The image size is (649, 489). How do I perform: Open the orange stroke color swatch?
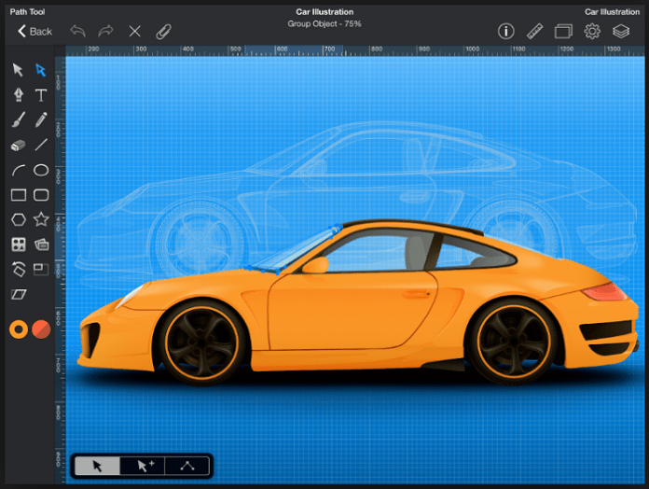[x=18, y=328]
